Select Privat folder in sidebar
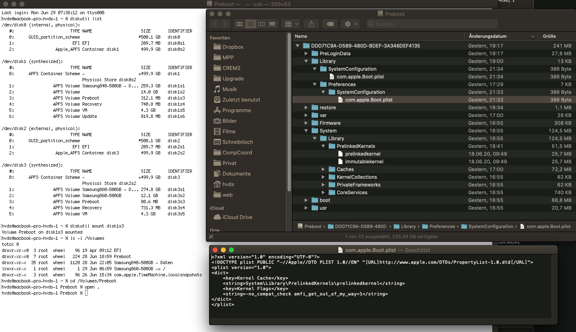This screenshot has height=332, width=576. coord(225,163)
